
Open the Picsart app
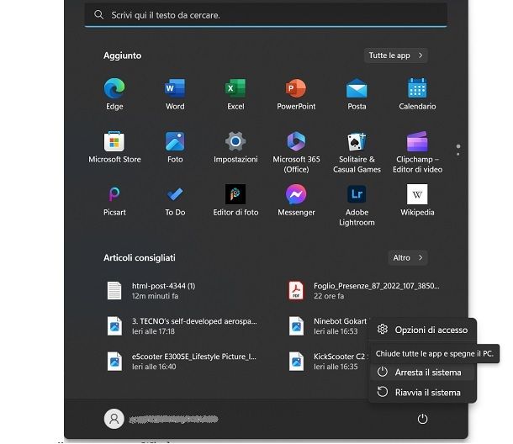point(114,200)
